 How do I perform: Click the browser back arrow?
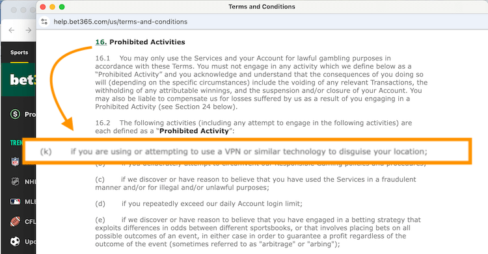pos(12,30)
